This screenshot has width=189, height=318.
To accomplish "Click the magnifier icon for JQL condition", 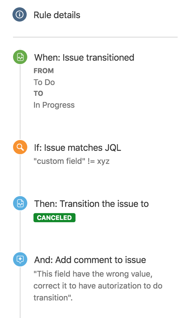I will 20,147.
